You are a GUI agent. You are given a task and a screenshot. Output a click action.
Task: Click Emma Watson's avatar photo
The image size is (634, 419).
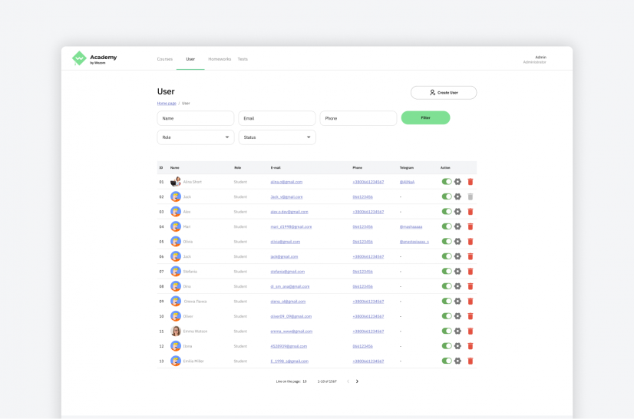176,331
